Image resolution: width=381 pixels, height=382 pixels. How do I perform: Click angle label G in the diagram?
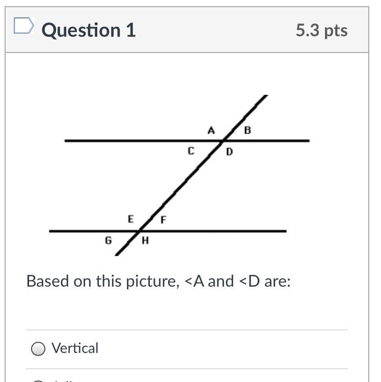pyautogui.click(x=108, y=240)
